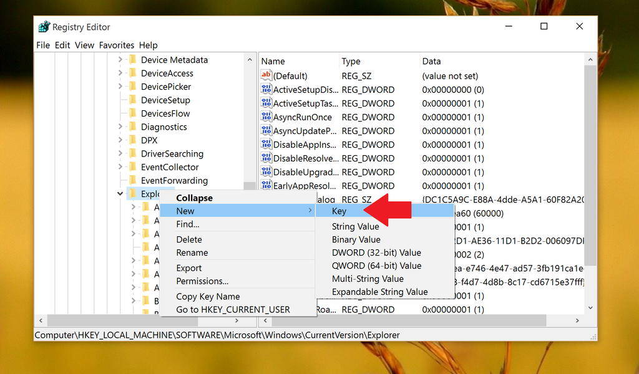Expand the DPX key
The height and width of the screenshot is (374, 639).
120,140
